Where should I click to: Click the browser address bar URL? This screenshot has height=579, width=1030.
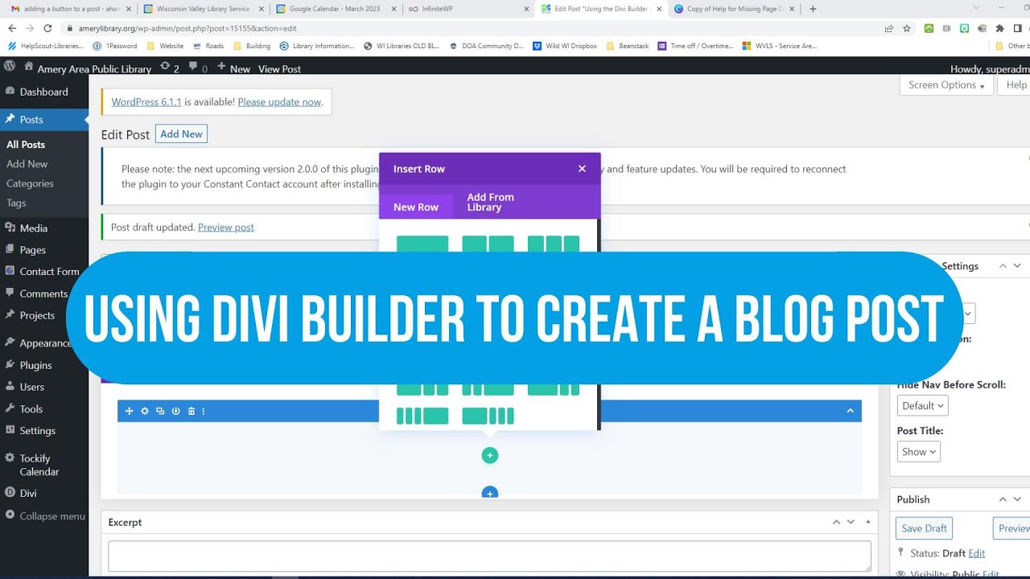coord(187,27)
